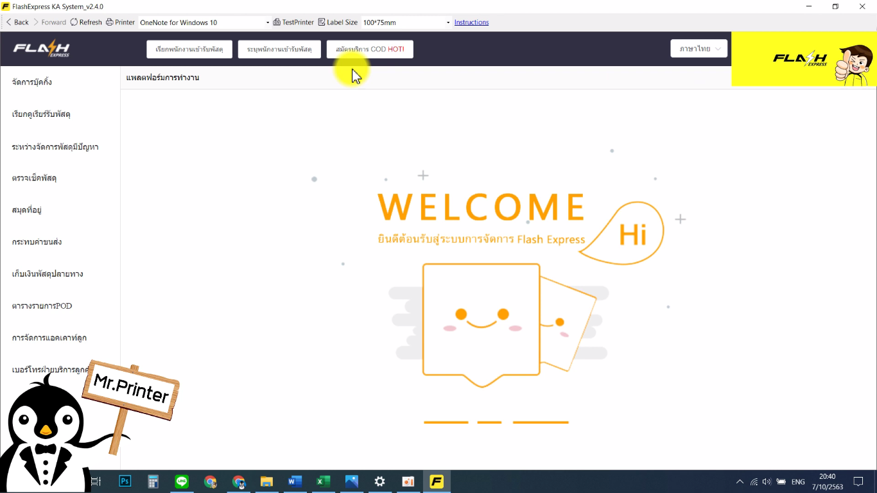877x493 pixels.
Task: Click the Forward navigation button
Action: pos(49,22)
